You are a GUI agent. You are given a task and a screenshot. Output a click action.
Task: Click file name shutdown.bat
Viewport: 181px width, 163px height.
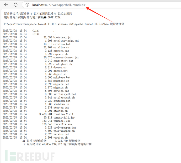click(x=62, y=101)
